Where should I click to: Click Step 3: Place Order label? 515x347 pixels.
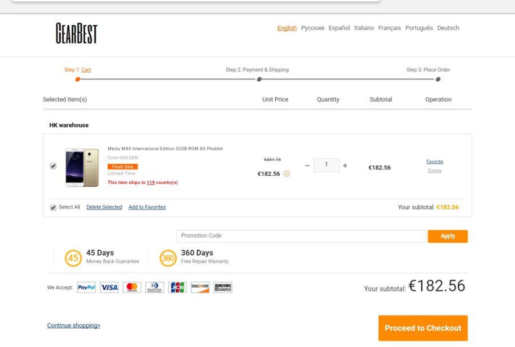[428, 70]
